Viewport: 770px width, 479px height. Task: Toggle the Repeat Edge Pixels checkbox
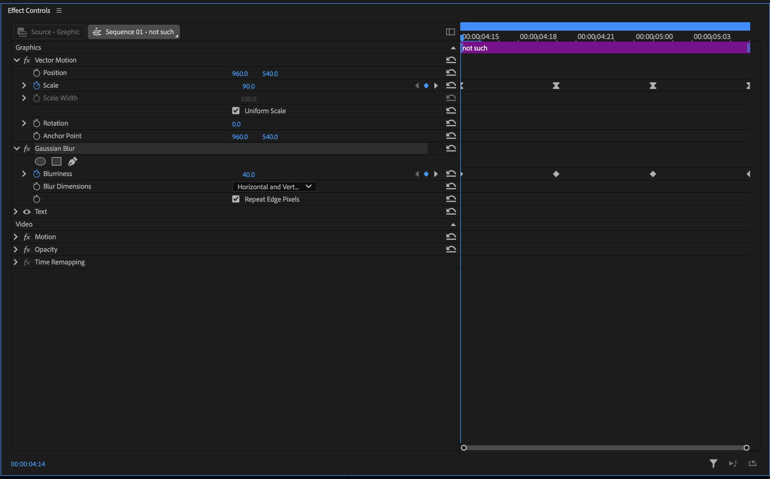[236, 199]
